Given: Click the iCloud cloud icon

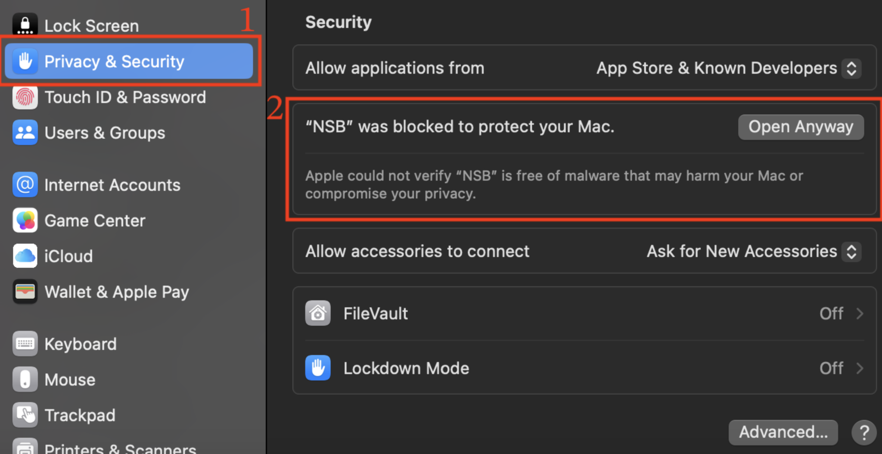Looking at the screenshot, I should (25, 256).
